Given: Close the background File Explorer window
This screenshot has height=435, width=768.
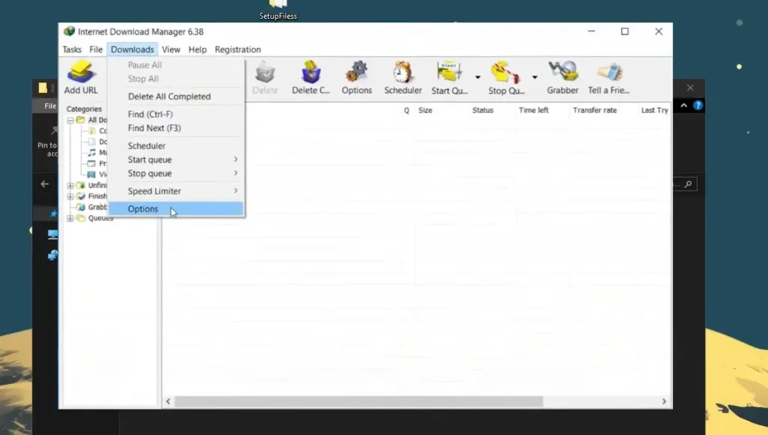Looking at the screenshot, I should point(690,88).
